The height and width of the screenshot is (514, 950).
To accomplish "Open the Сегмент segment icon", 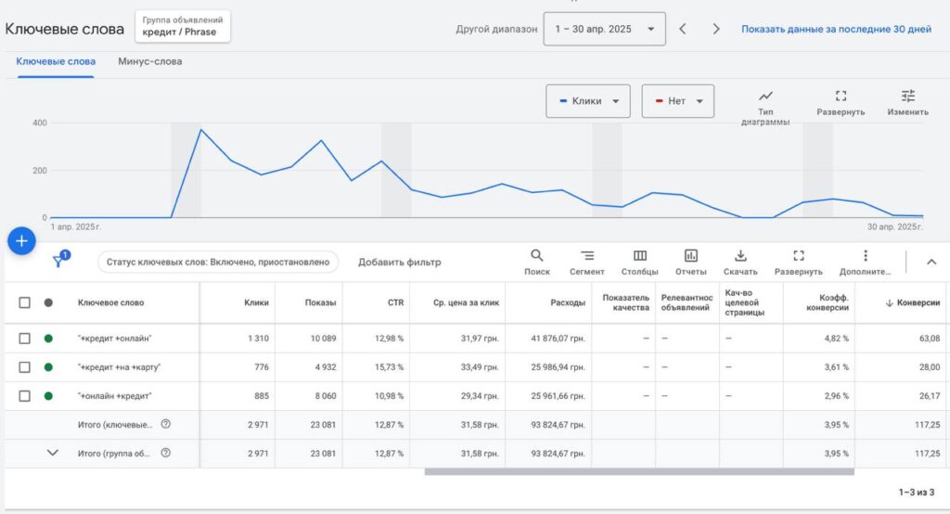I will click(x=587, y=256).
